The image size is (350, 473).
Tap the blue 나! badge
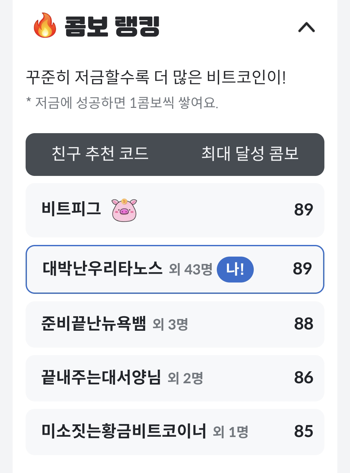(x=235, y=269)
